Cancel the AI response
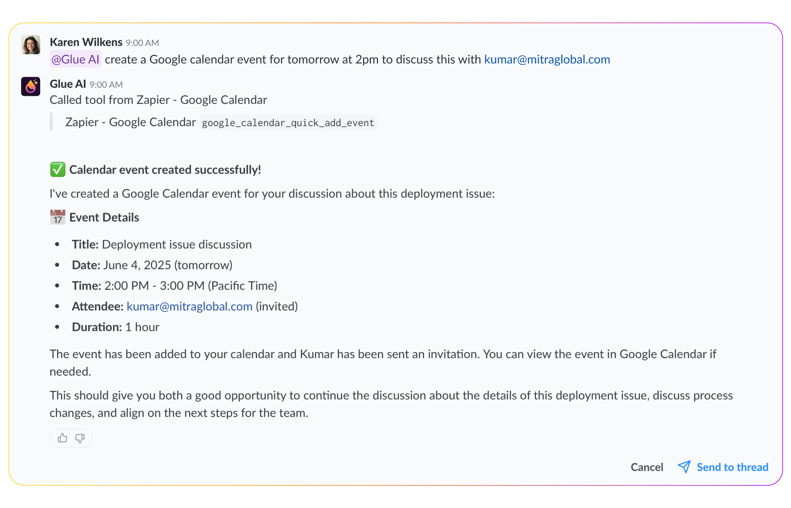Viewport: 791px width, 508px height. pyautogui.click(x=647, y=467)
